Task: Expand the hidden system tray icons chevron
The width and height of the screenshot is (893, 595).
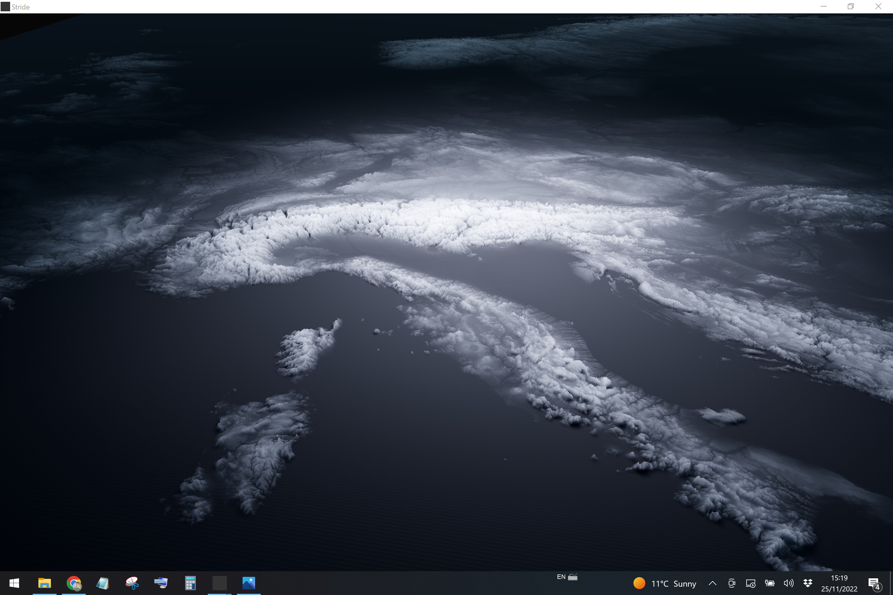Action: coord(713,583)
